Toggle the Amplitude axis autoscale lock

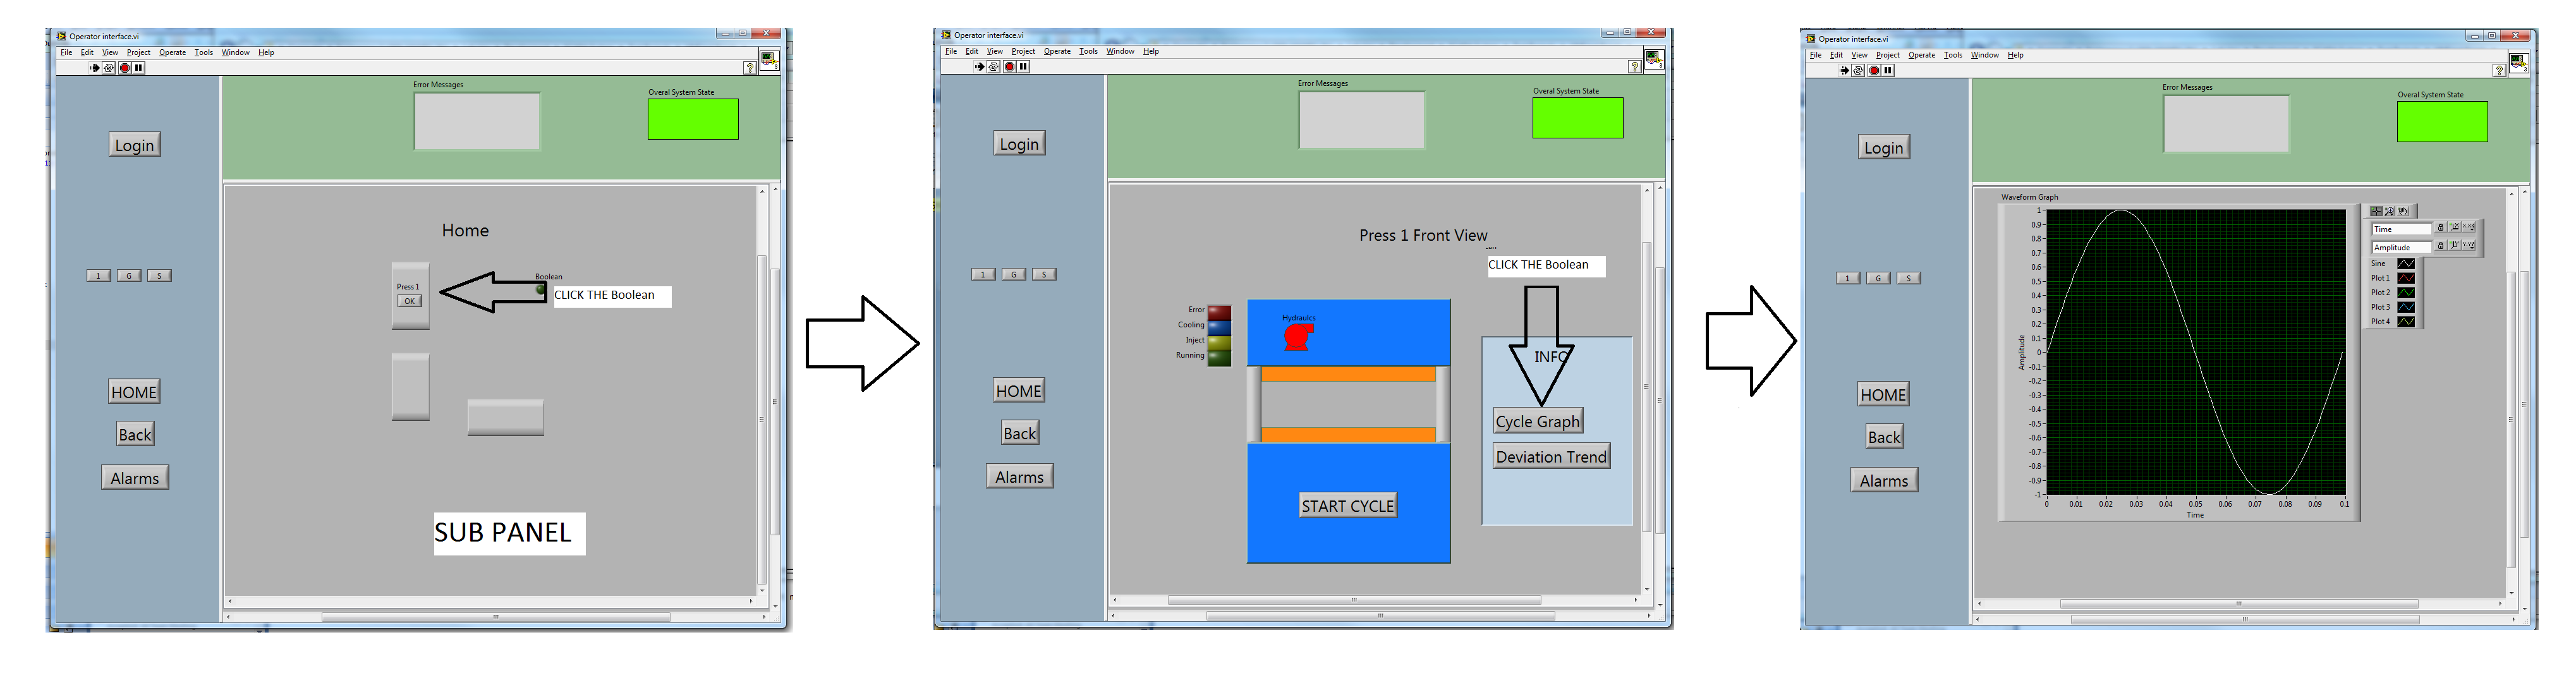point(2441,246)
